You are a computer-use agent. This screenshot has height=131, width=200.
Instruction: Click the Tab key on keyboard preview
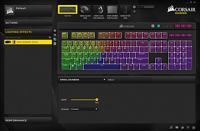coord(66,49)
